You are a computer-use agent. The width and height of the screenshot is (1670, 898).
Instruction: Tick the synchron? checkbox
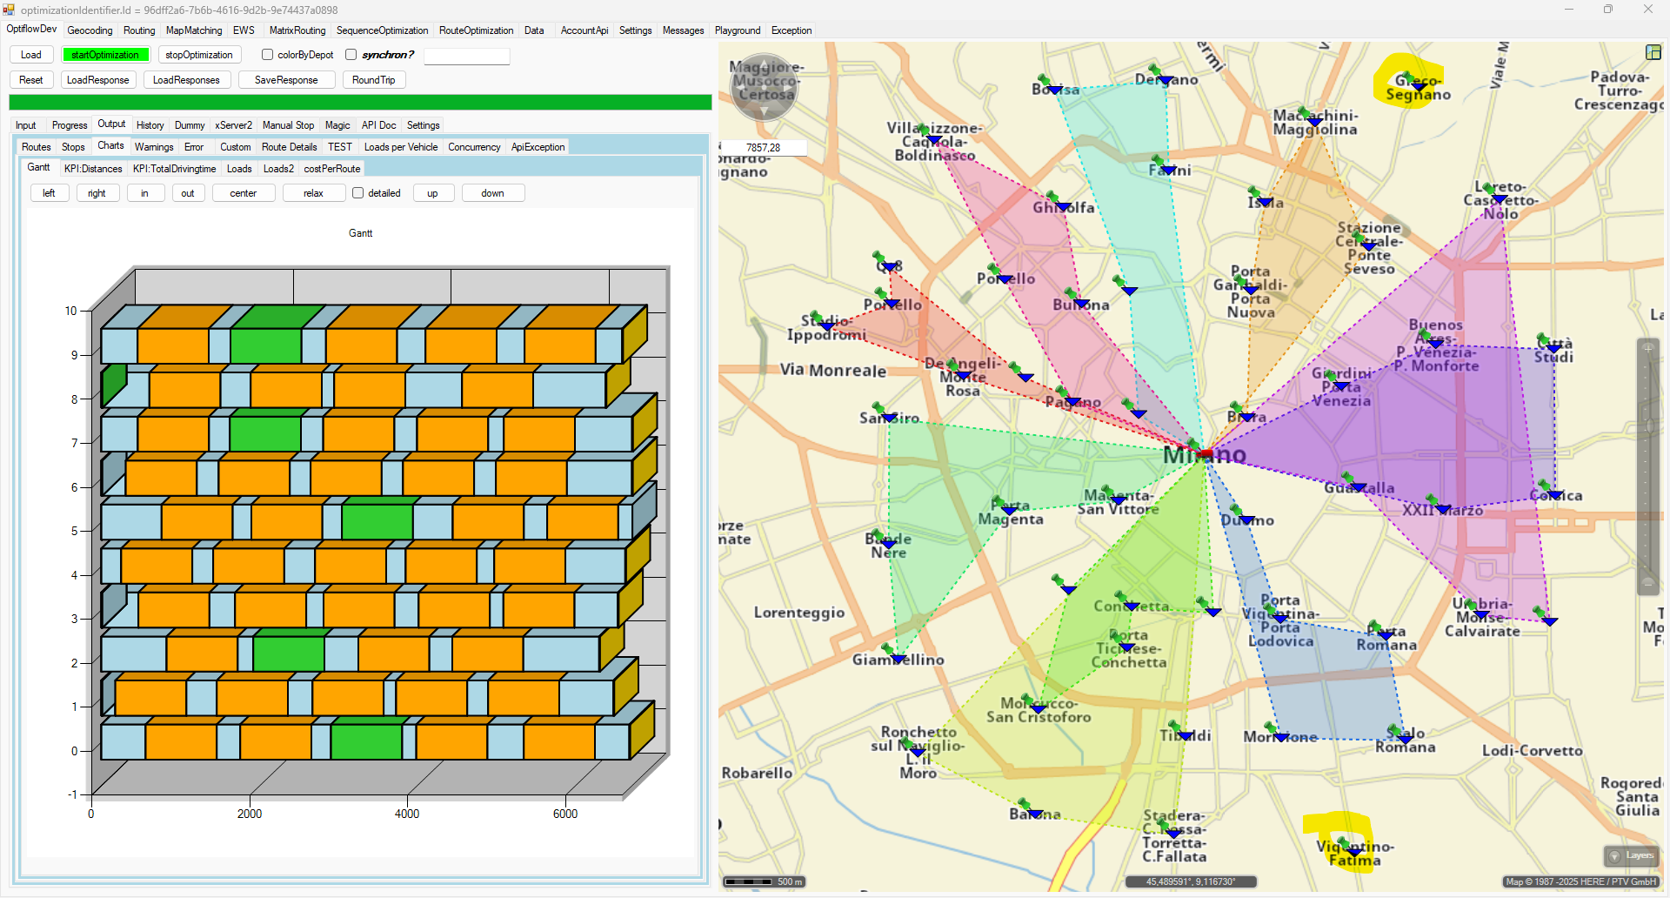tap(351, 55)
